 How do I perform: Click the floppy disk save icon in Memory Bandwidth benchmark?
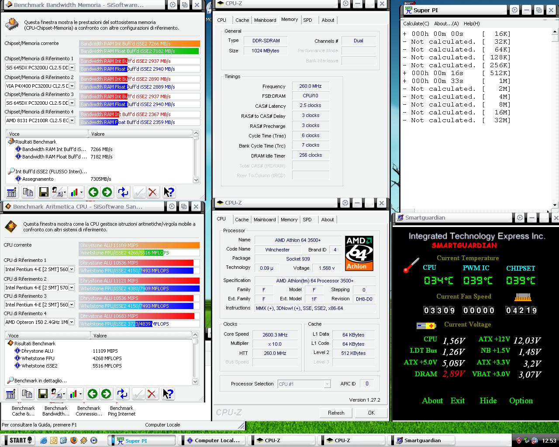(x=44, y=192)
